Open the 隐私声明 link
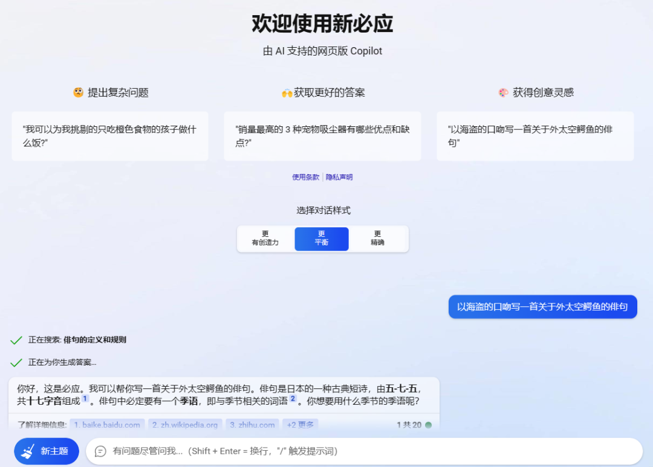The image size is (653, 467). pyautogui.click(x=339, y=177)
